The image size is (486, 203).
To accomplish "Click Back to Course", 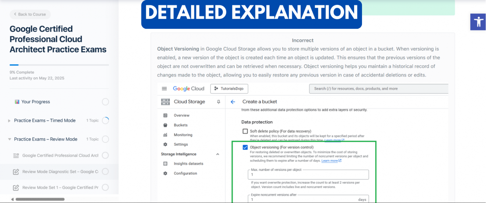I will click(30, 14).
